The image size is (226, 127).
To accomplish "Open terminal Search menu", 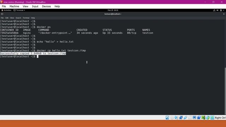I will (x=18, y=18).
